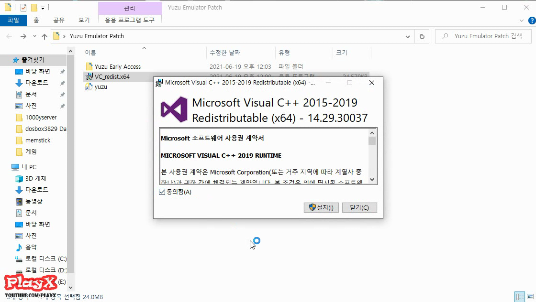Select the 관리 contextual tab
This screenshot has height=302, width=536.
click(x=130, y=8)
